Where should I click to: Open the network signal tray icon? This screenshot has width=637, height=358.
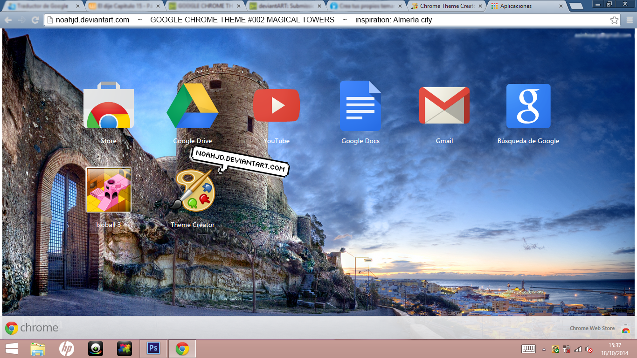pos(578,349)
